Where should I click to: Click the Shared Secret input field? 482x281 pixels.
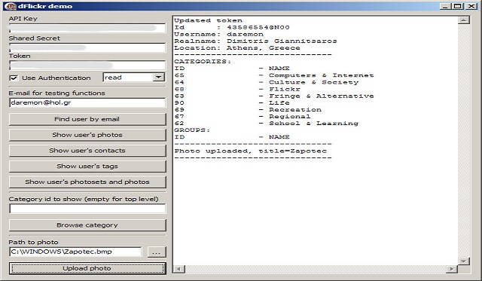point(87,47)
